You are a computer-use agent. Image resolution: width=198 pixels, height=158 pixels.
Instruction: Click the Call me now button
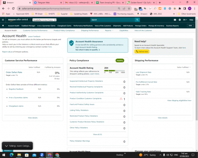[x=142, y=51]
